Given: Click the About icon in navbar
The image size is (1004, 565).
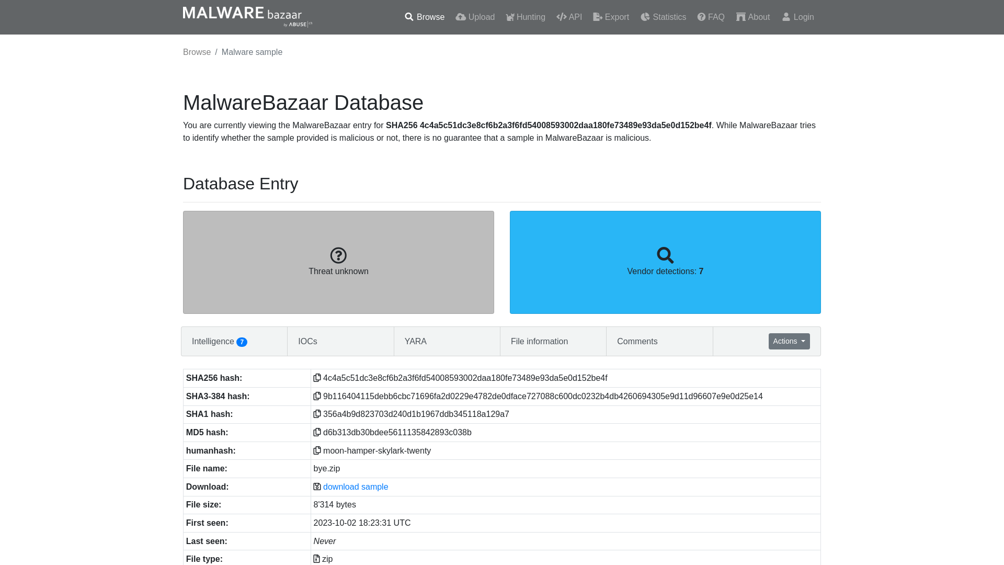Looking at the screenshot, I should (x=740, y=17).
